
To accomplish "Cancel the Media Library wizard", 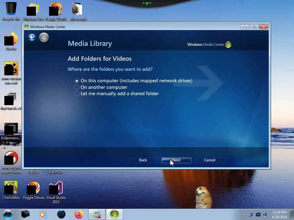I will coord(210,160).
